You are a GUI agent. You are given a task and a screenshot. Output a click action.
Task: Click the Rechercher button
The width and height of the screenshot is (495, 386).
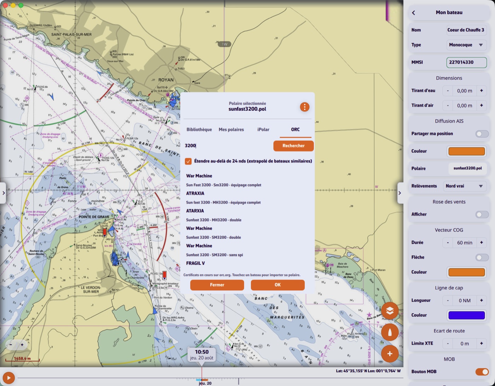(293, 146)
